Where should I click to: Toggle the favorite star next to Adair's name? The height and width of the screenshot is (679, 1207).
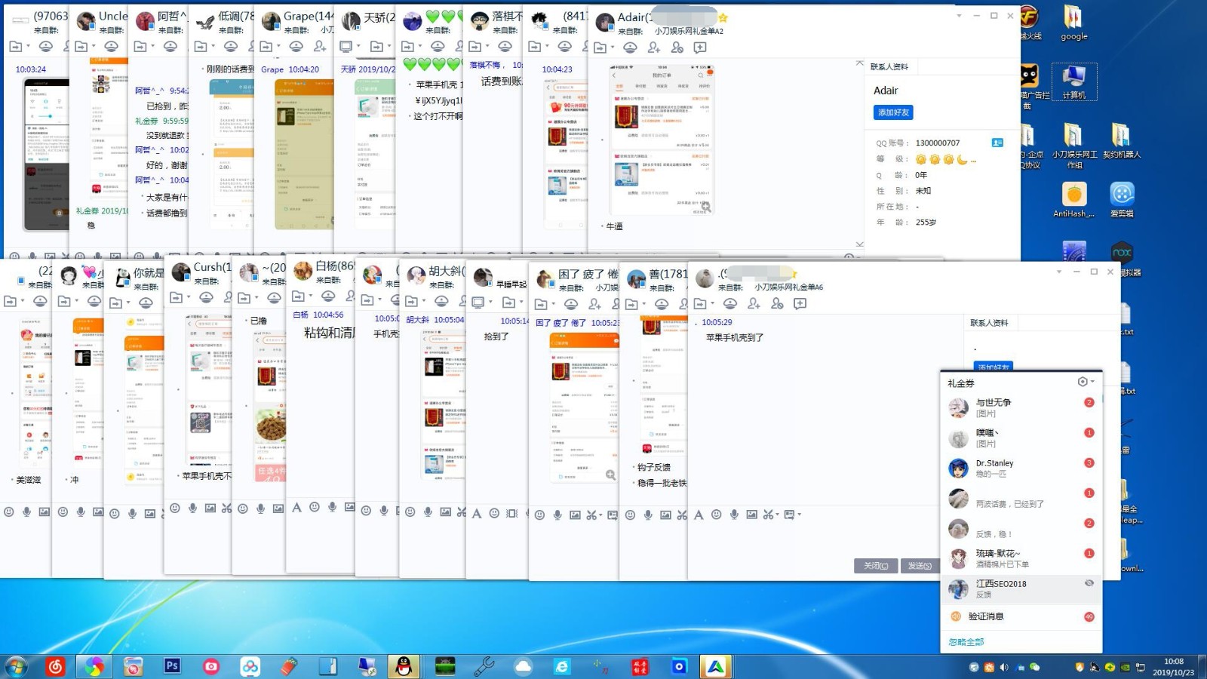click(723, 17)
